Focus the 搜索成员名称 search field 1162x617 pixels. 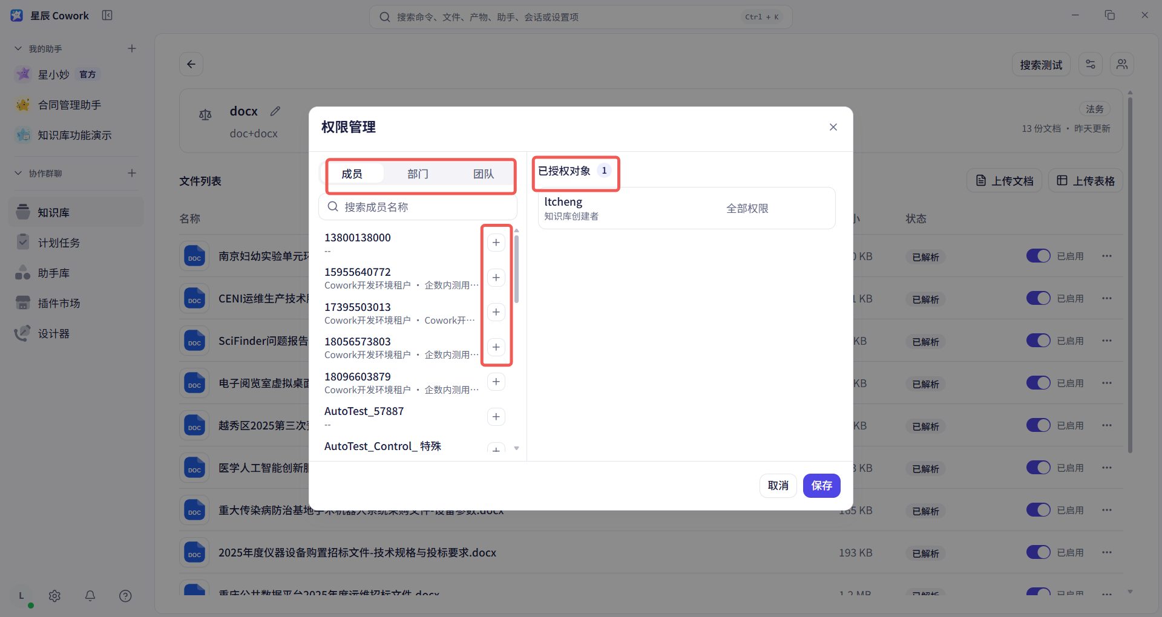[418, 207]
